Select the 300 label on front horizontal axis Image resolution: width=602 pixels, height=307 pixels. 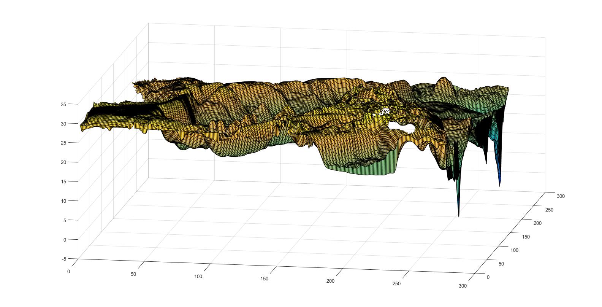click(463, 286)
